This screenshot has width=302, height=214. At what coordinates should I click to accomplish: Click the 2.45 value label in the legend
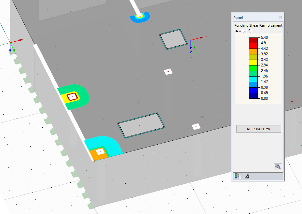point(265,70)
